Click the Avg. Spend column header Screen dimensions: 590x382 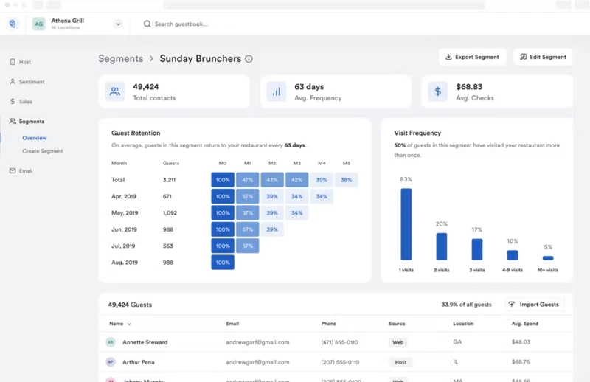(525, 324)
